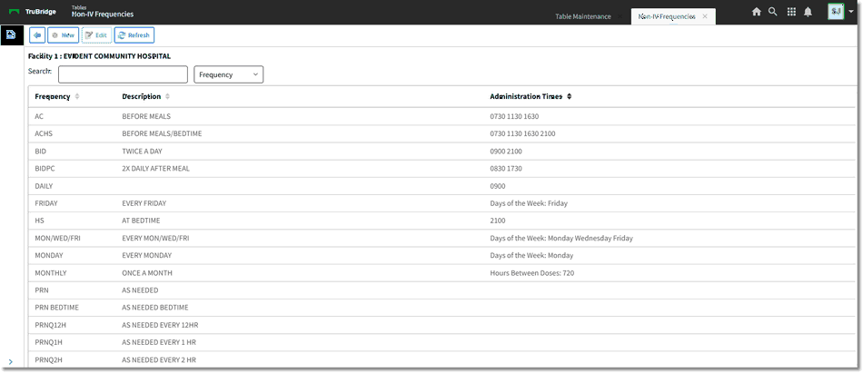Screen dimensions: 863x373
Task: Click the 0730 1130 1630 2100 times
Action: 524,133
